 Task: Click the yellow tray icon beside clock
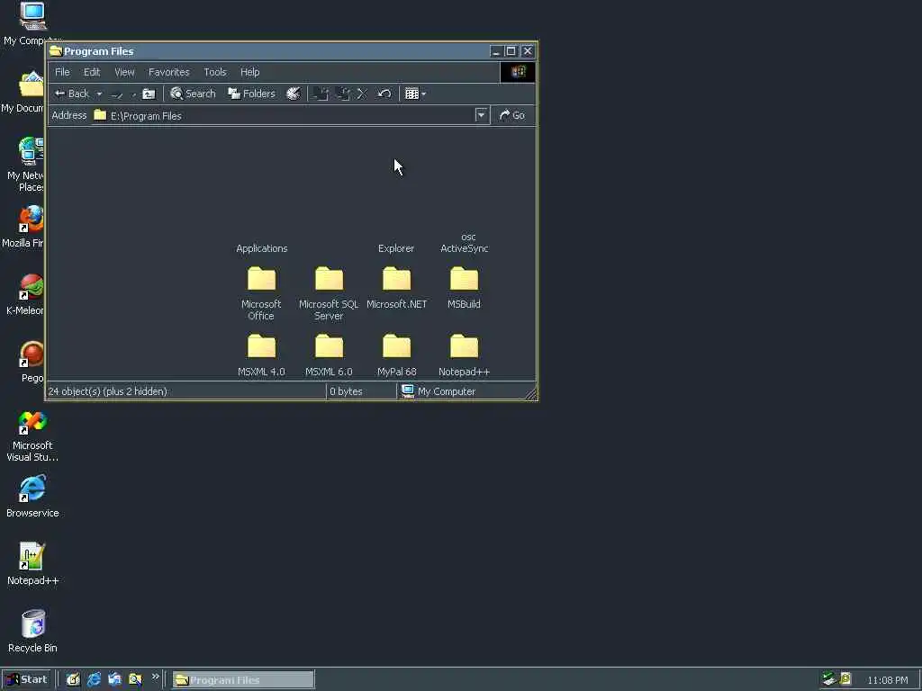click(x=845, y=678)
